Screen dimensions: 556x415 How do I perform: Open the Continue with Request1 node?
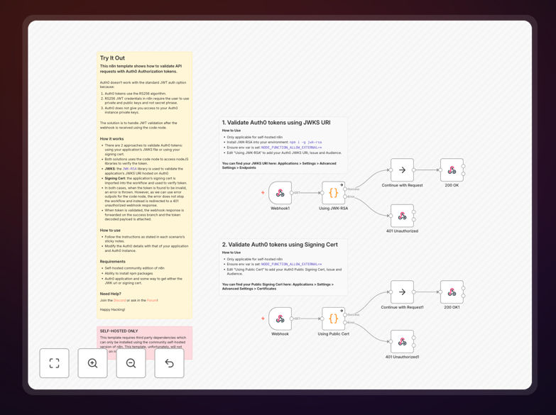[402, 292]
